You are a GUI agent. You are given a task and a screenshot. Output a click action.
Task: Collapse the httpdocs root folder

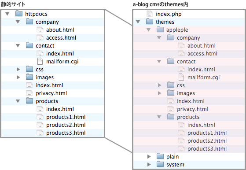(7, 14)
